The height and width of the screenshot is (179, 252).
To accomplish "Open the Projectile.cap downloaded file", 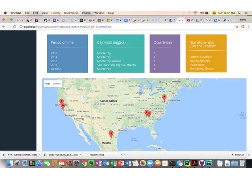I will pos(102,155).
